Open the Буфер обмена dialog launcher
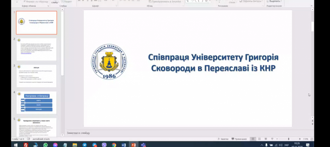Image resolution: width=330 pixels, height=147 pixels. pyautogui.click(x=48, y=6)
